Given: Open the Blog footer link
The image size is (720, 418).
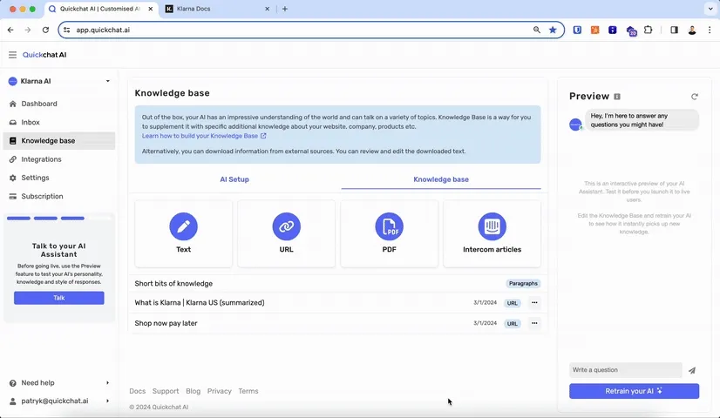Looking at the screenshot, I should click(x=193, y=391).
